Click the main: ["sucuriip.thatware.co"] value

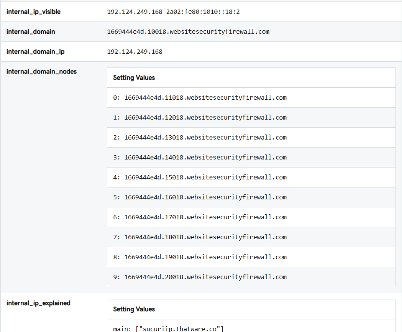pyautogui.click(x=169, y=329)
